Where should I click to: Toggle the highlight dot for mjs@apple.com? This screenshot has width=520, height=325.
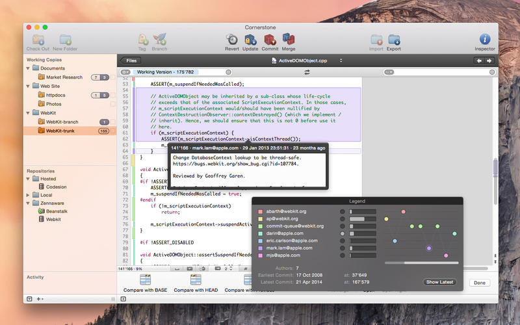click(x=343, y=255)
